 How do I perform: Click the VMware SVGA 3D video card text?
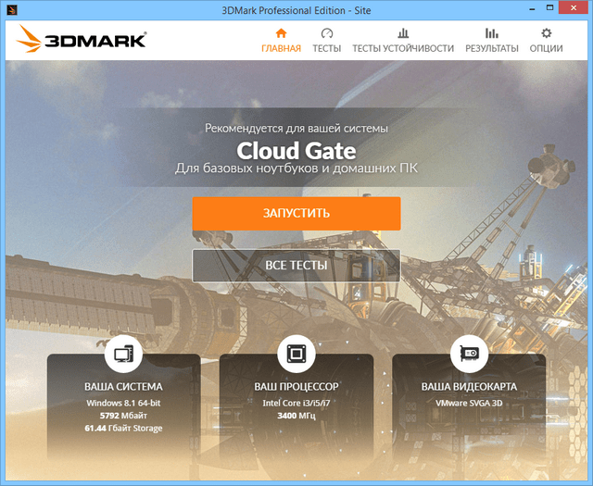coord(468,404)
